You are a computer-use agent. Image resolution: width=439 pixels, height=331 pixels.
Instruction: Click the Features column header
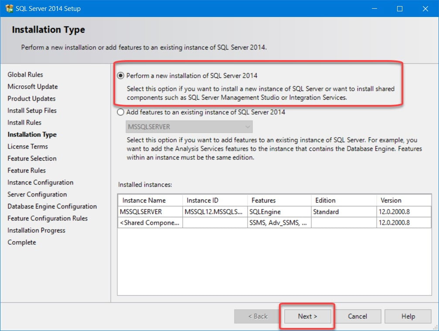coord(279,200)
